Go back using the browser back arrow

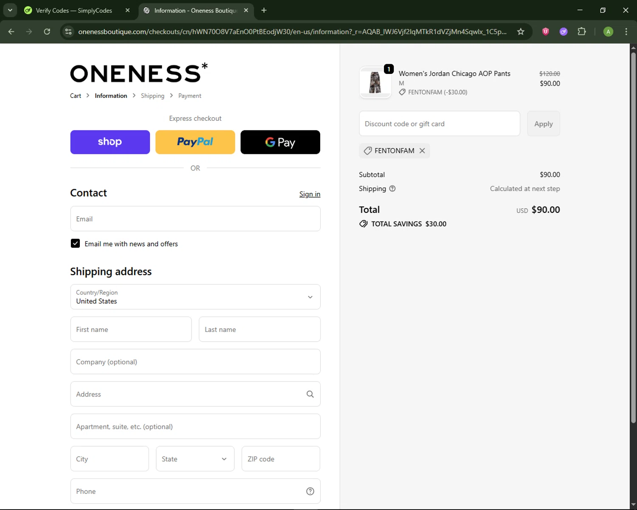click(11, 31)
